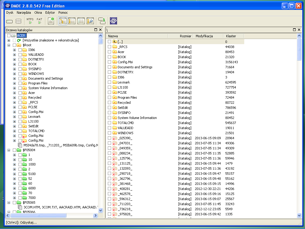Click the file list scroll down arrow

[x=299, y=215]
